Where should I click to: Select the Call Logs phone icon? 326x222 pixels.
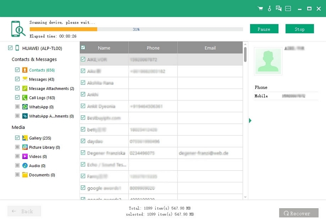click(x=25, y=98)
